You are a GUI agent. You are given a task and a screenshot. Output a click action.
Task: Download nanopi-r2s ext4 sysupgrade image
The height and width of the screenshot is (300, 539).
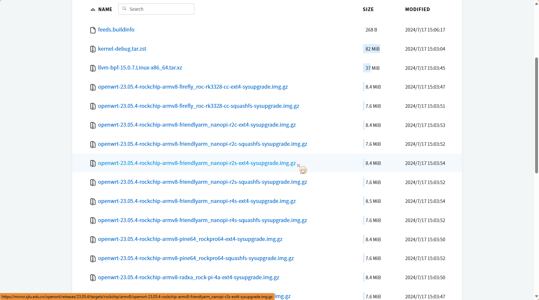point(197,163)
